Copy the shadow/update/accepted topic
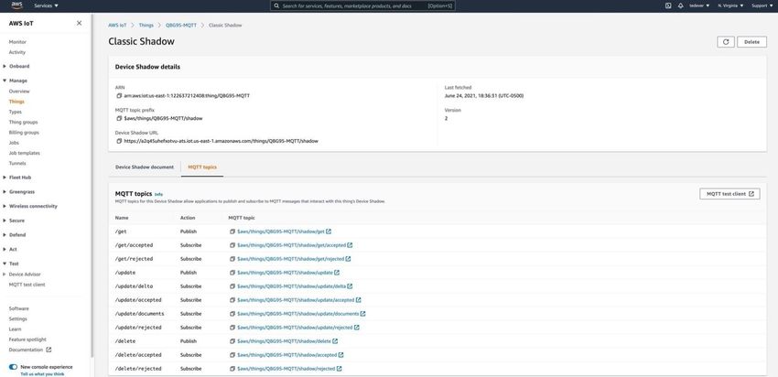This screenshot has height=377, width=778. tap(232, 300)
